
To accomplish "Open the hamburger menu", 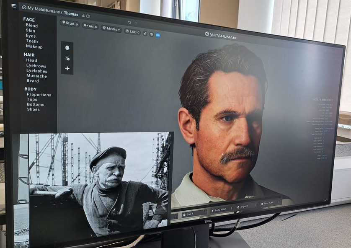I will click(x=13, y=6).
